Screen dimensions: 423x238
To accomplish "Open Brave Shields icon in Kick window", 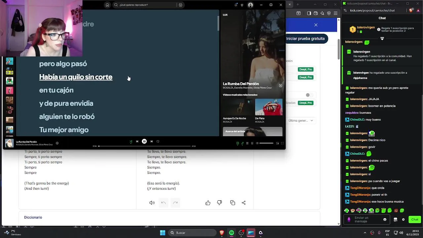I will point(411,10).
